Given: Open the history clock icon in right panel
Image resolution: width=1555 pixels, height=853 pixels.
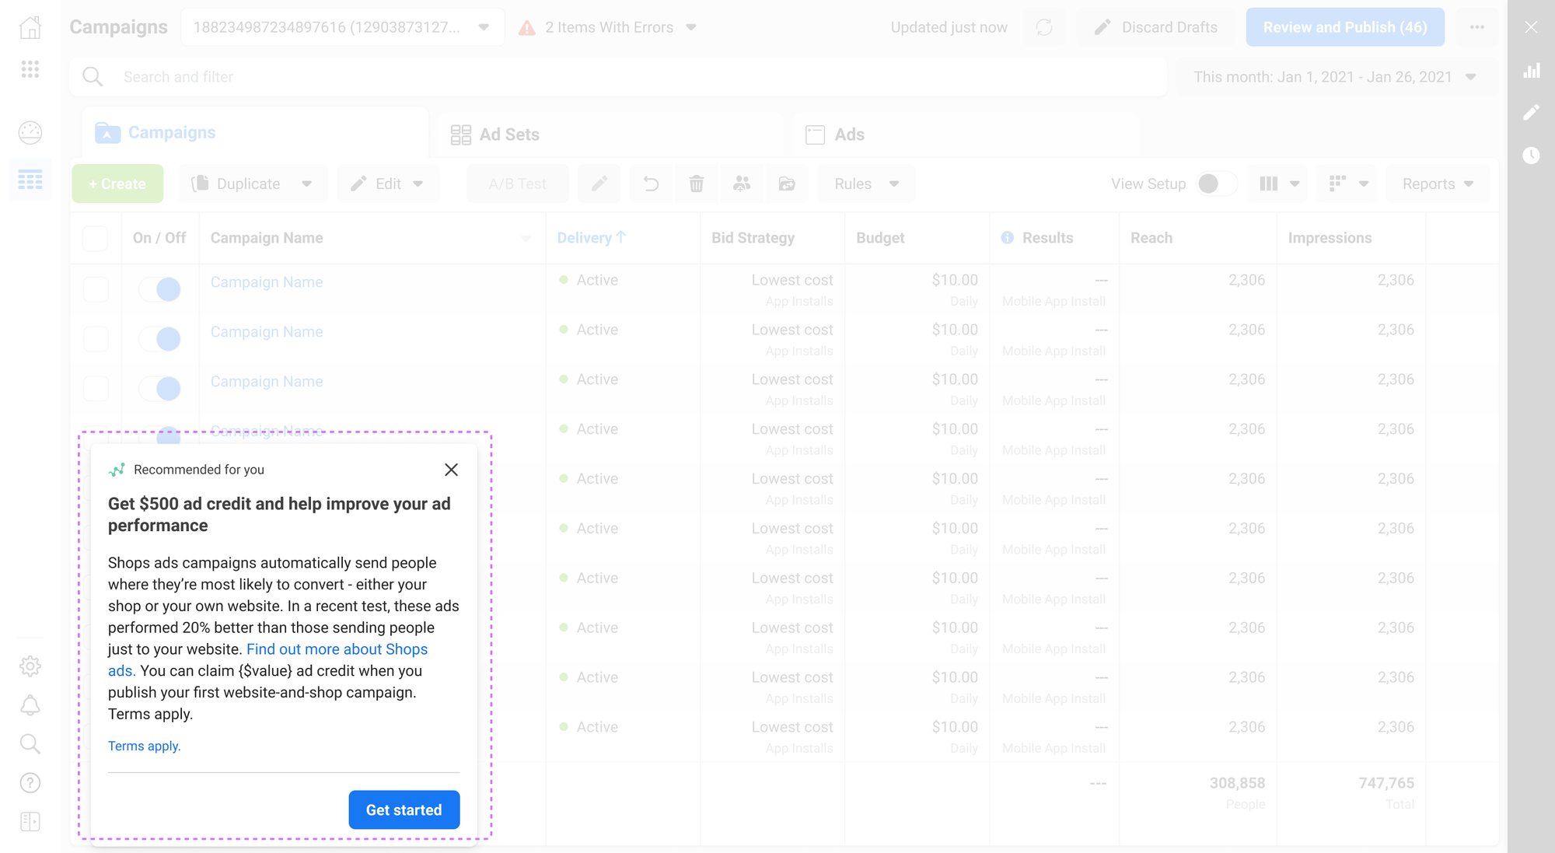Looking at the screenshot, I should coord(1531,156).
